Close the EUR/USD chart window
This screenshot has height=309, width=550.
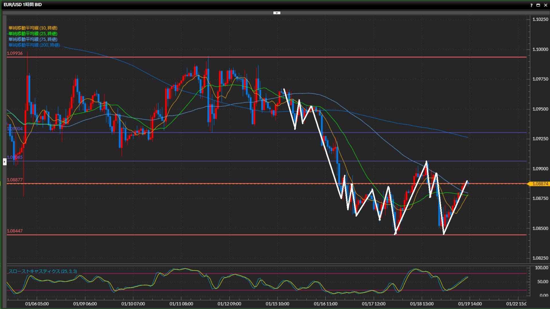coord(545,5)
